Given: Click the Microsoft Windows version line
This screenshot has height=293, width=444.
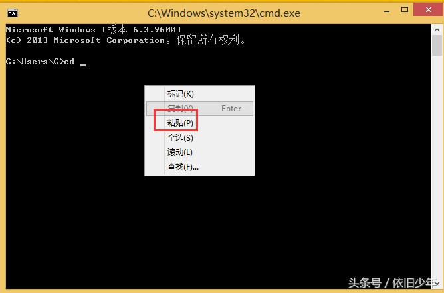Looking at the screenshot, I should [94, 30].
